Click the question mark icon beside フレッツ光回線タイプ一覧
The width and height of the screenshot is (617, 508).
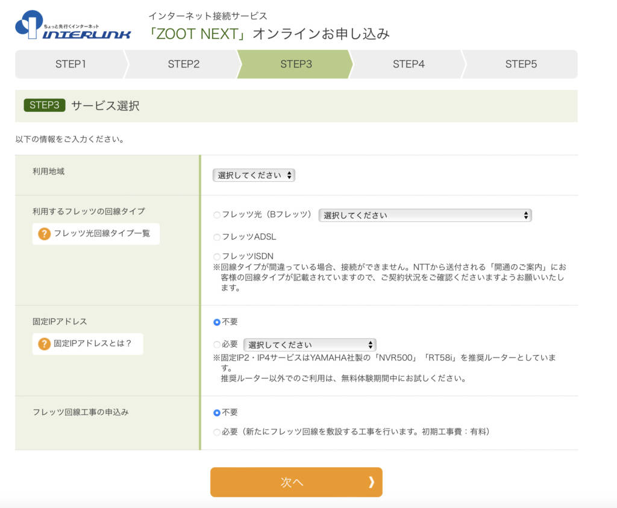45,234
